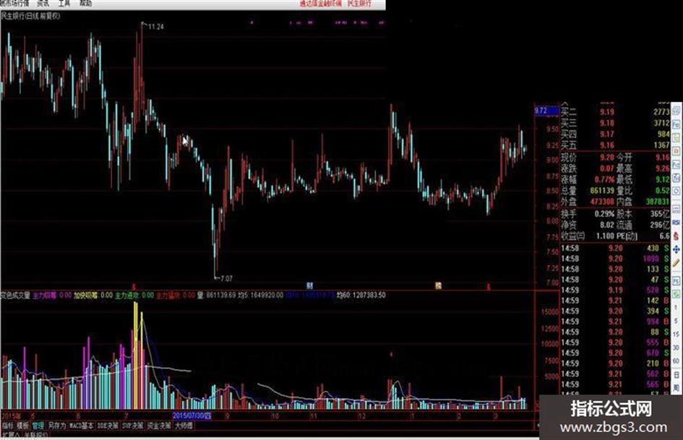Switch to 1-minute period in sidebar
Viewport: 683px width, 440px height.
click(x=676, y=308)
